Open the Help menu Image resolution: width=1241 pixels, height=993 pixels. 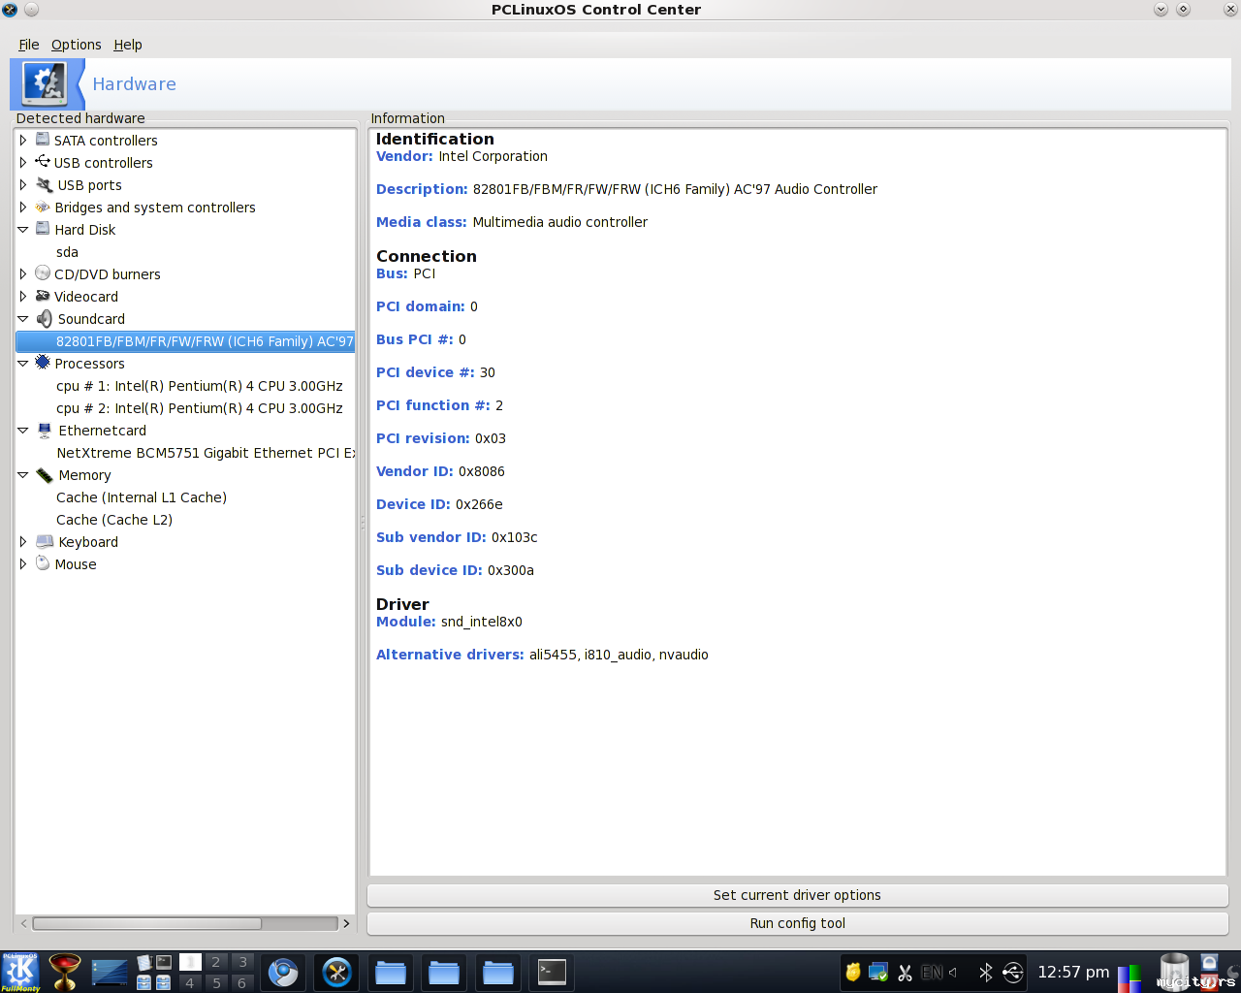pos(128,45)
